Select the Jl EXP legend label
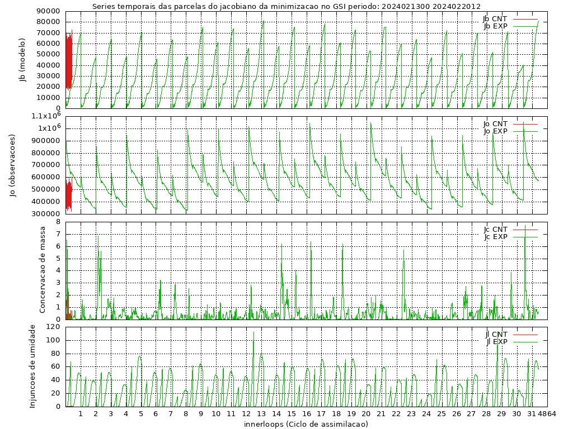 (496, 342)
